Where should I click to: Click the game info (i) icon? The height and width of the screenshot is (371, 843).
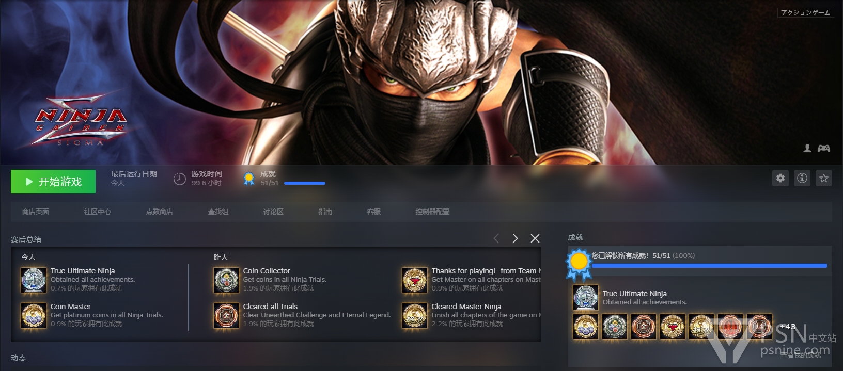click(x=802, y=178)
